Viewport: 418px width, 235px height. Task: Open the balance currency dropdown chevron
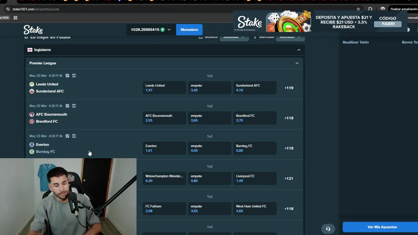coord(169,30)
